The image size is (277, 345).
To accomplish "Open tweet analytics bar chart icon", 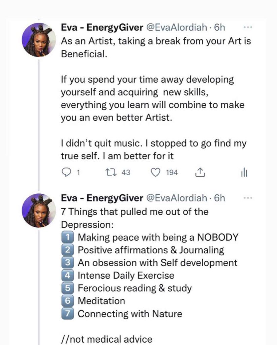I will pos(244,173).
